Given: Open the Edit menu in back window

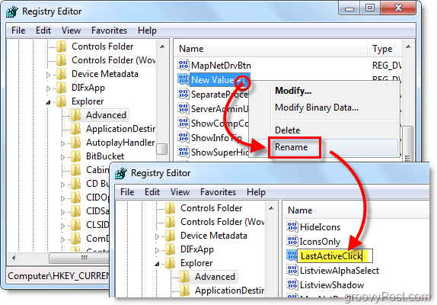Looking at the screenshot, I should pyautogui.click(x=43, y=30).
